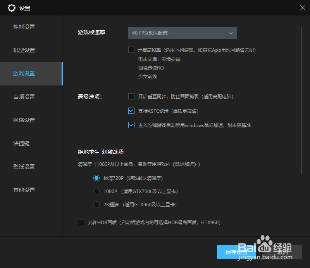Click 保存设置 to save settings
The height and width of the screenshot is (268, 310).
[237, 252]
